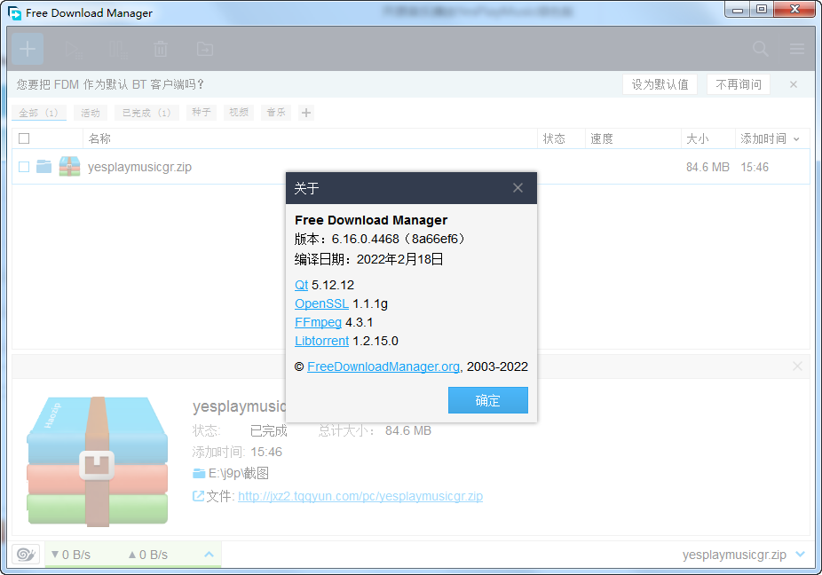
Task: Switch to the 音乐 filter tab
Action: point(276,113)
